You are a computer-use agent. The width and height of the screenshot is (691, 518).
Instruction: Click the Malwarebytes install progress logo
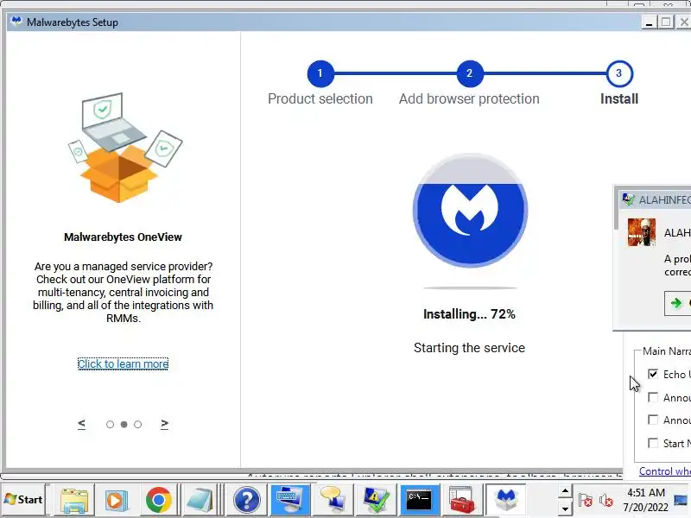click(470, 211)
